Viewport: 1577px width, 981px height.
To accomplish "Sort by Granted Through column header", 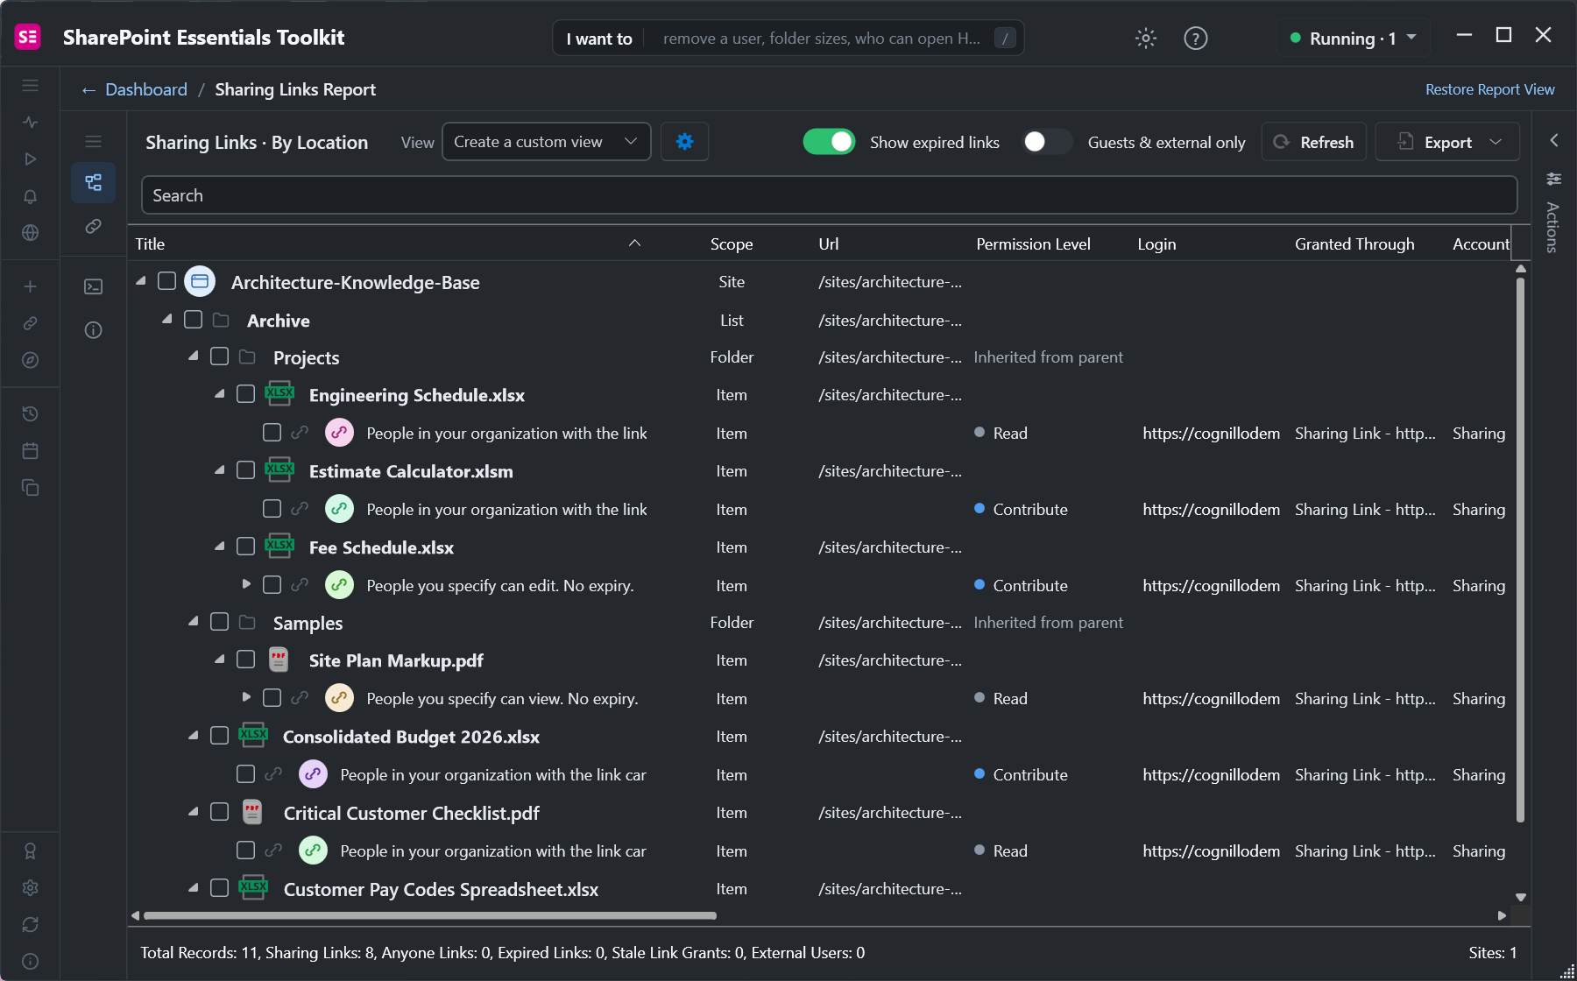I will [x=1354, y=243].
